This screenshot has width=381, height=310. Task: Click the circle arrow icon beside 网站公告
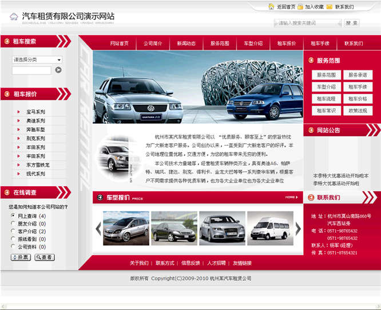click(x=311, y=130)
